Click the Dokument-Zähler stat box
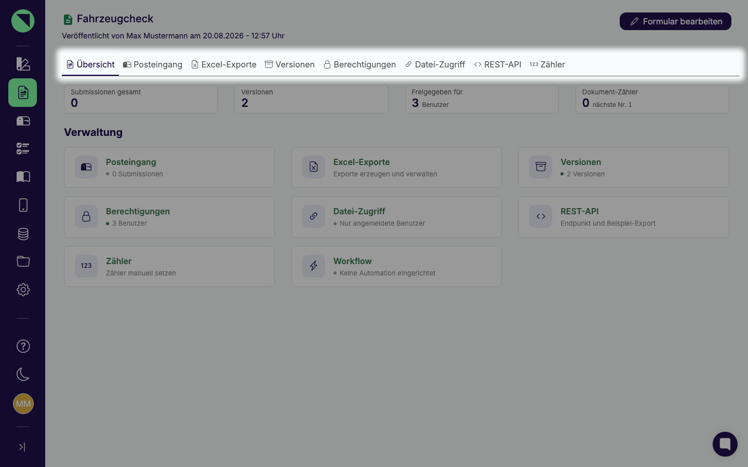 click(x=652, y=99)
